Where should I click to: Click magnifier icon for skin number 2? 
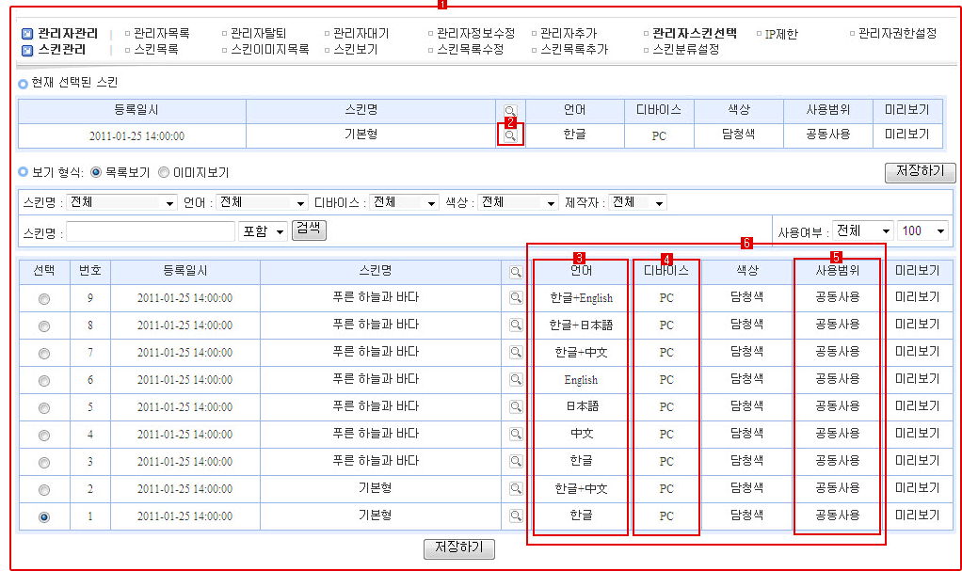click(516, 488)
